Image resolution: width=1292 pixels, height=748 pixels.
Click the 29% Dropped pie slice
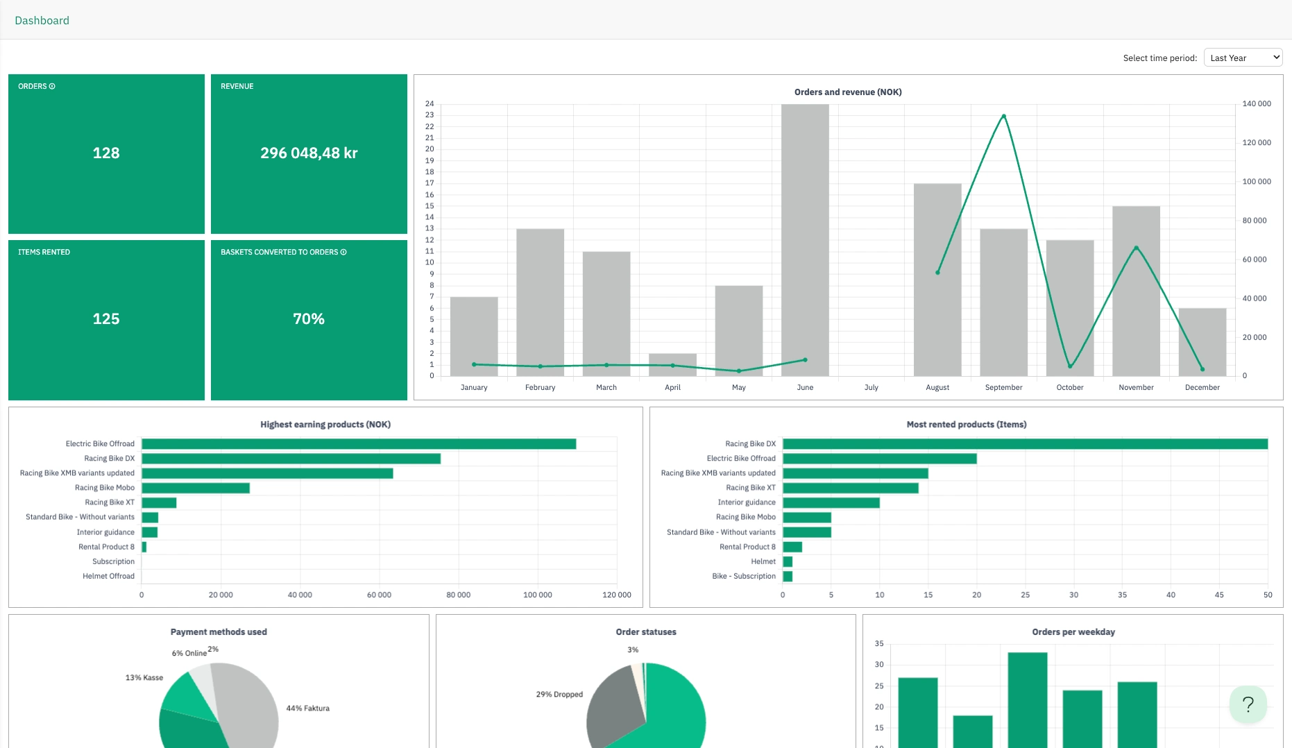(x=614, y=708)
